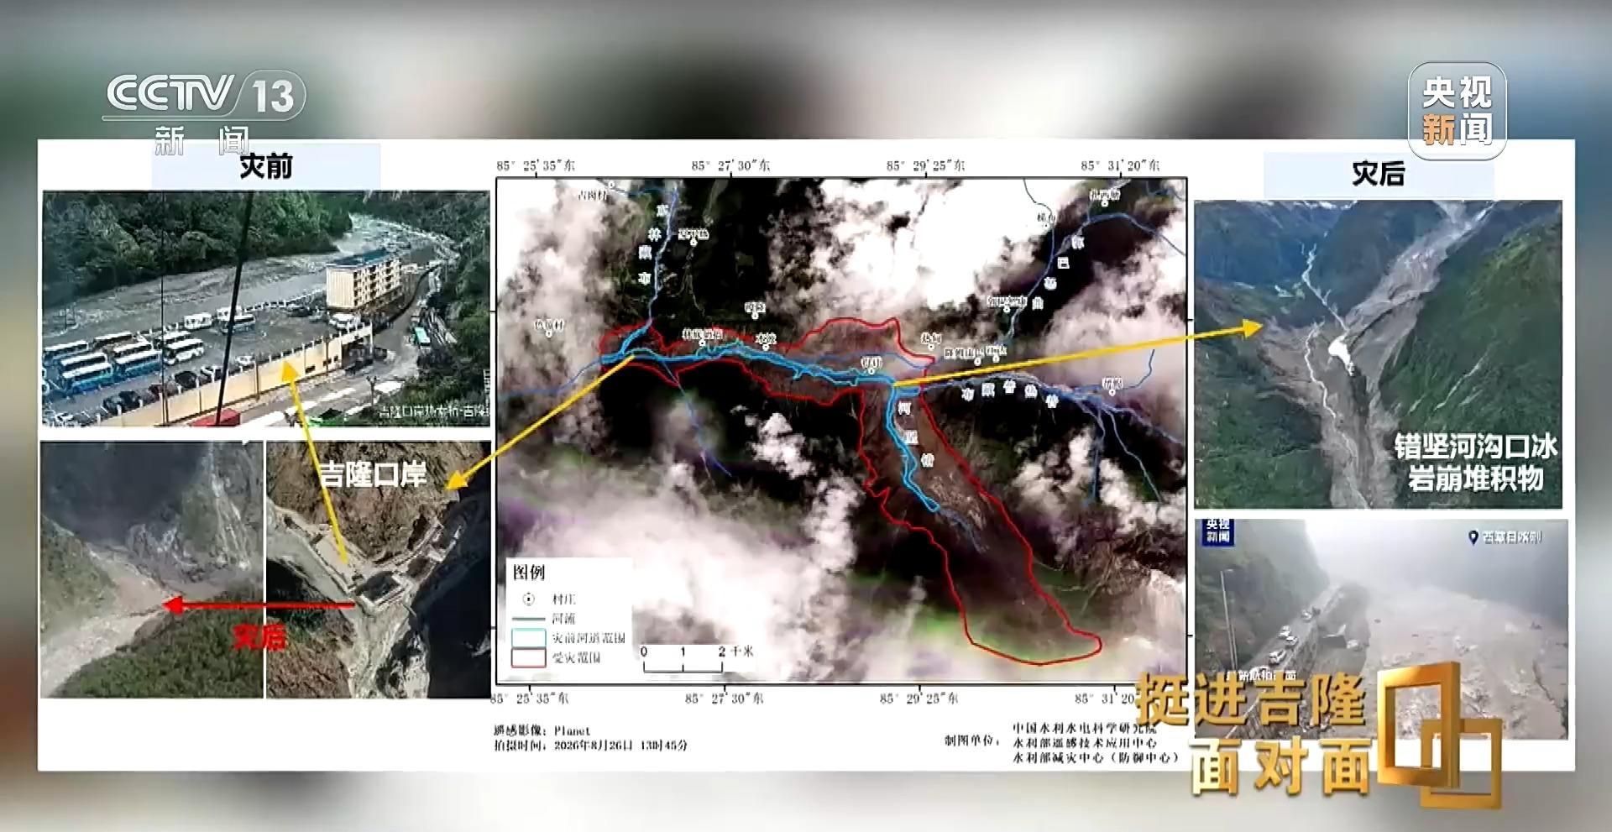1612x832 pixels.
Task: Click the 央视新闻 badge in the top-right corner
Action: (x=1457, y=110)
